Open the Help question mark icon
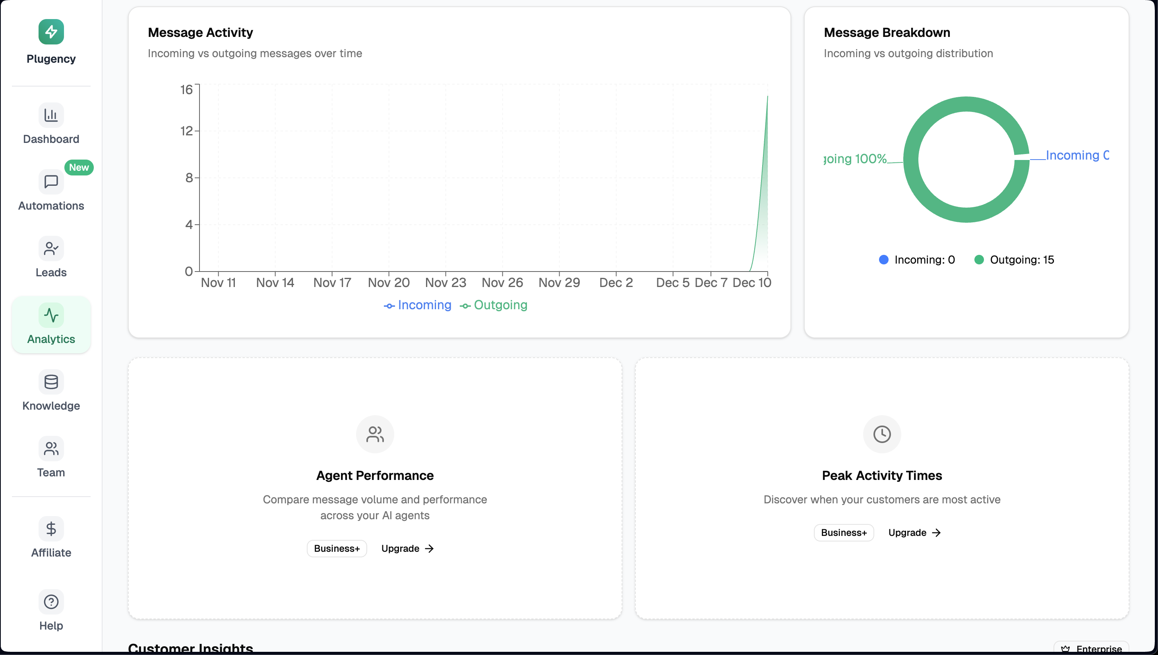Image resolution: width=1158 pixels, height=655 pixels. point(51,602)
